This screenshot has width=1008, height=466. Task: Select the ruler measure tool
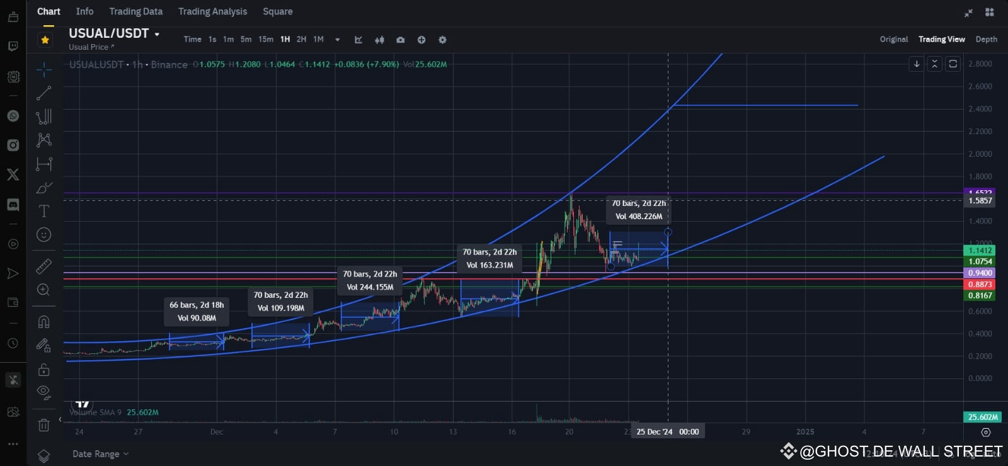pyautogui.click(x=43, y=266)
